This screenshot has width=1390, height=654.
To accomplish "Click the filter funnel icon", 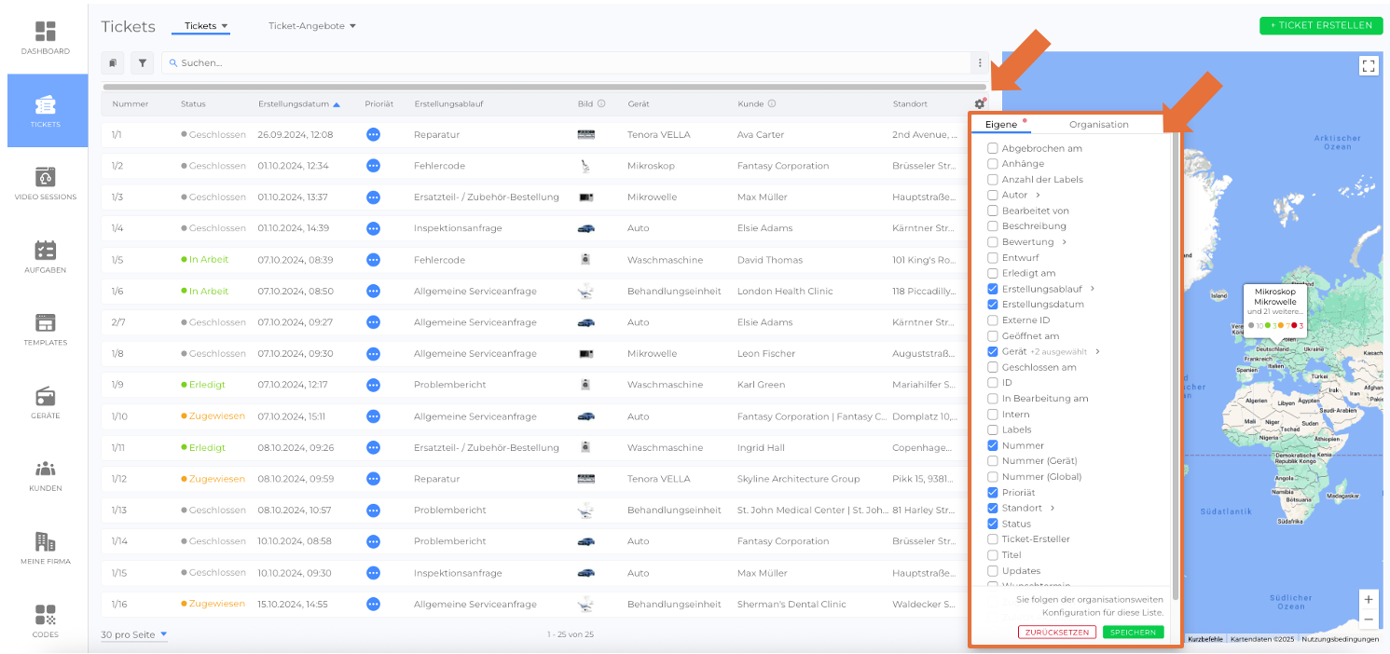I will (x=142, y=63).
